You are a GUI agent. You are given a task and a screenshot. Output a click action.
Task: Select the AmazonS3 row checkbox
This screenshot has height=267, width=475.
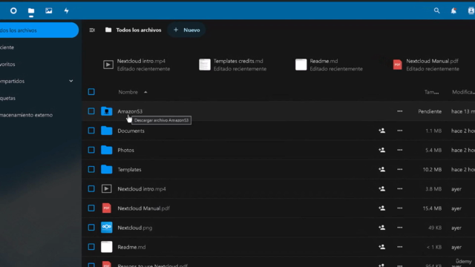[x=91, y=111]
